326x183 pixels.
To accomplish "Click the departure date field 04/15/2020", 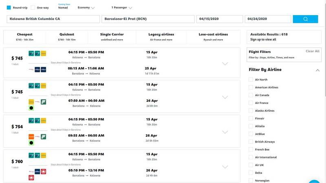I will [x=219, y=19].
